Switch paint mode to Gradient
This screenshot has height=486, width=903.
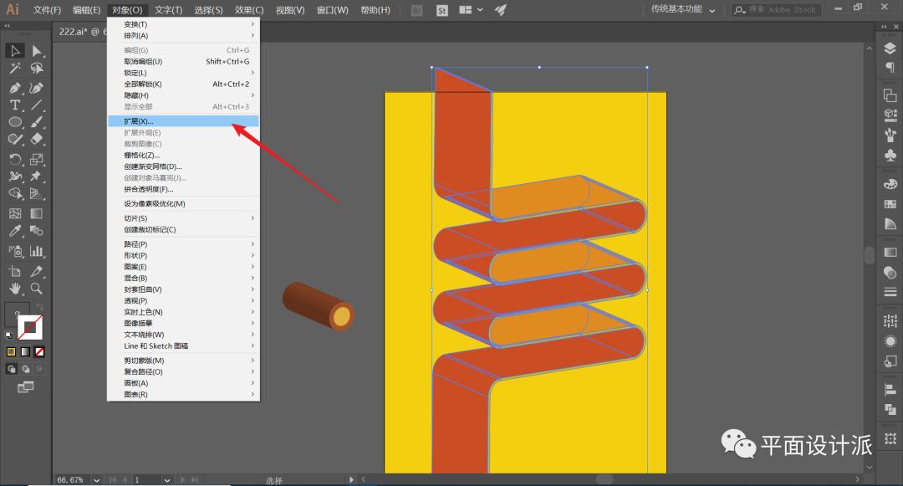(x=25, y=351)
